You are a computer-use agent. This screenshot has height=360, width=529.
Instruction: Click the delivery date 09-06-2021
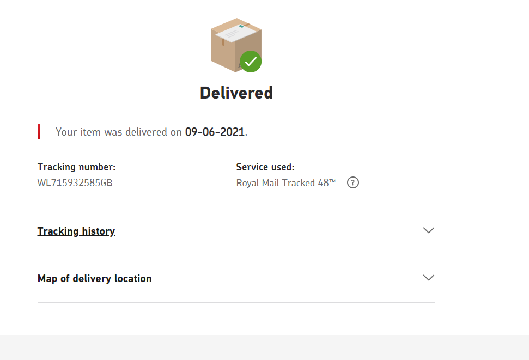coord(215,132)
